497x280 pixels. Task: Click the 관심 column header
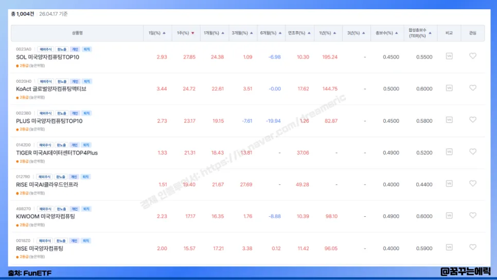pos(473,33)
